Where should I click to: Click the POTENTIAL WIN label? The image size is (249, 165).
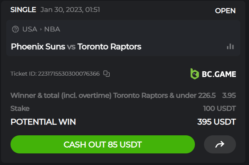coord(43,122)
